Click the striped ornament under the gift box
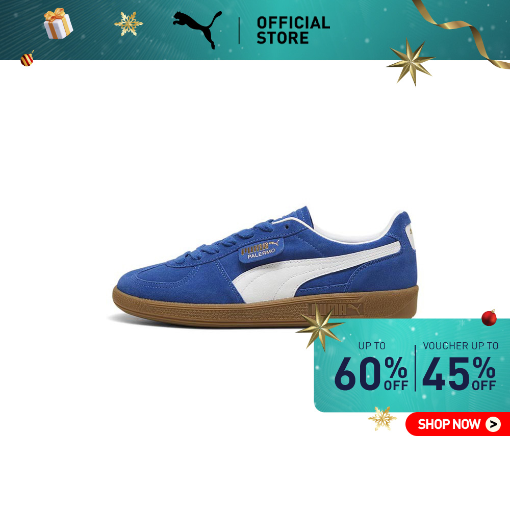 tap(28, 59)
